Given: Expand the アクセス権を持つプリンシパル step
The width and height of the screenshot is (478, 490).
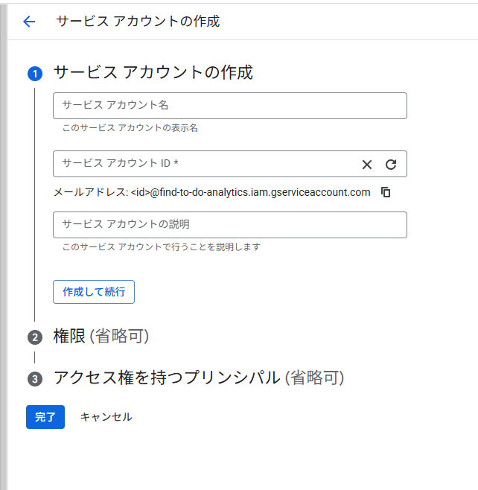Looking at the screenshot, I should [198, 378].
